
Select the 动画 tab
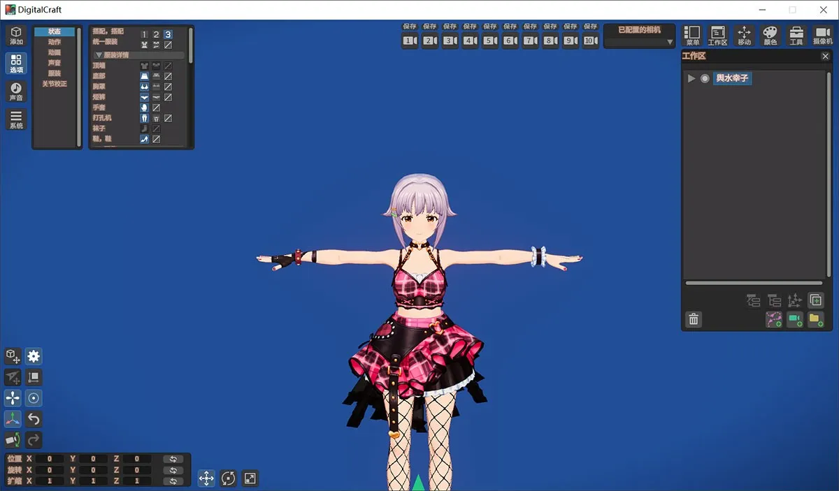coord(55,52)
